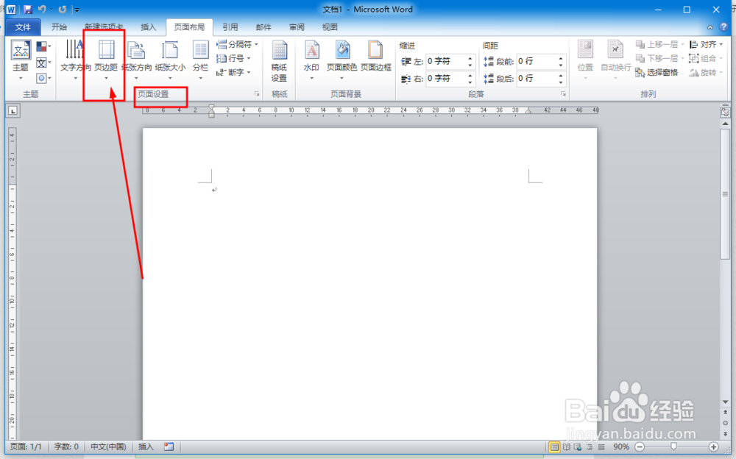The height and width of the screenshot is (459, 736).
Task: Click the 字数: 0 word count
Action: [x=66, y=446]
